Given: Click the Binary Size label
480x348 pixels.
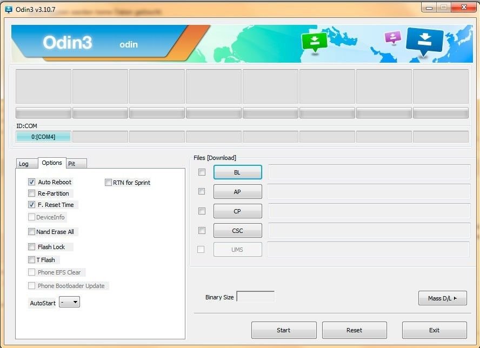Looking at the screenshot, I should [219, 297].
